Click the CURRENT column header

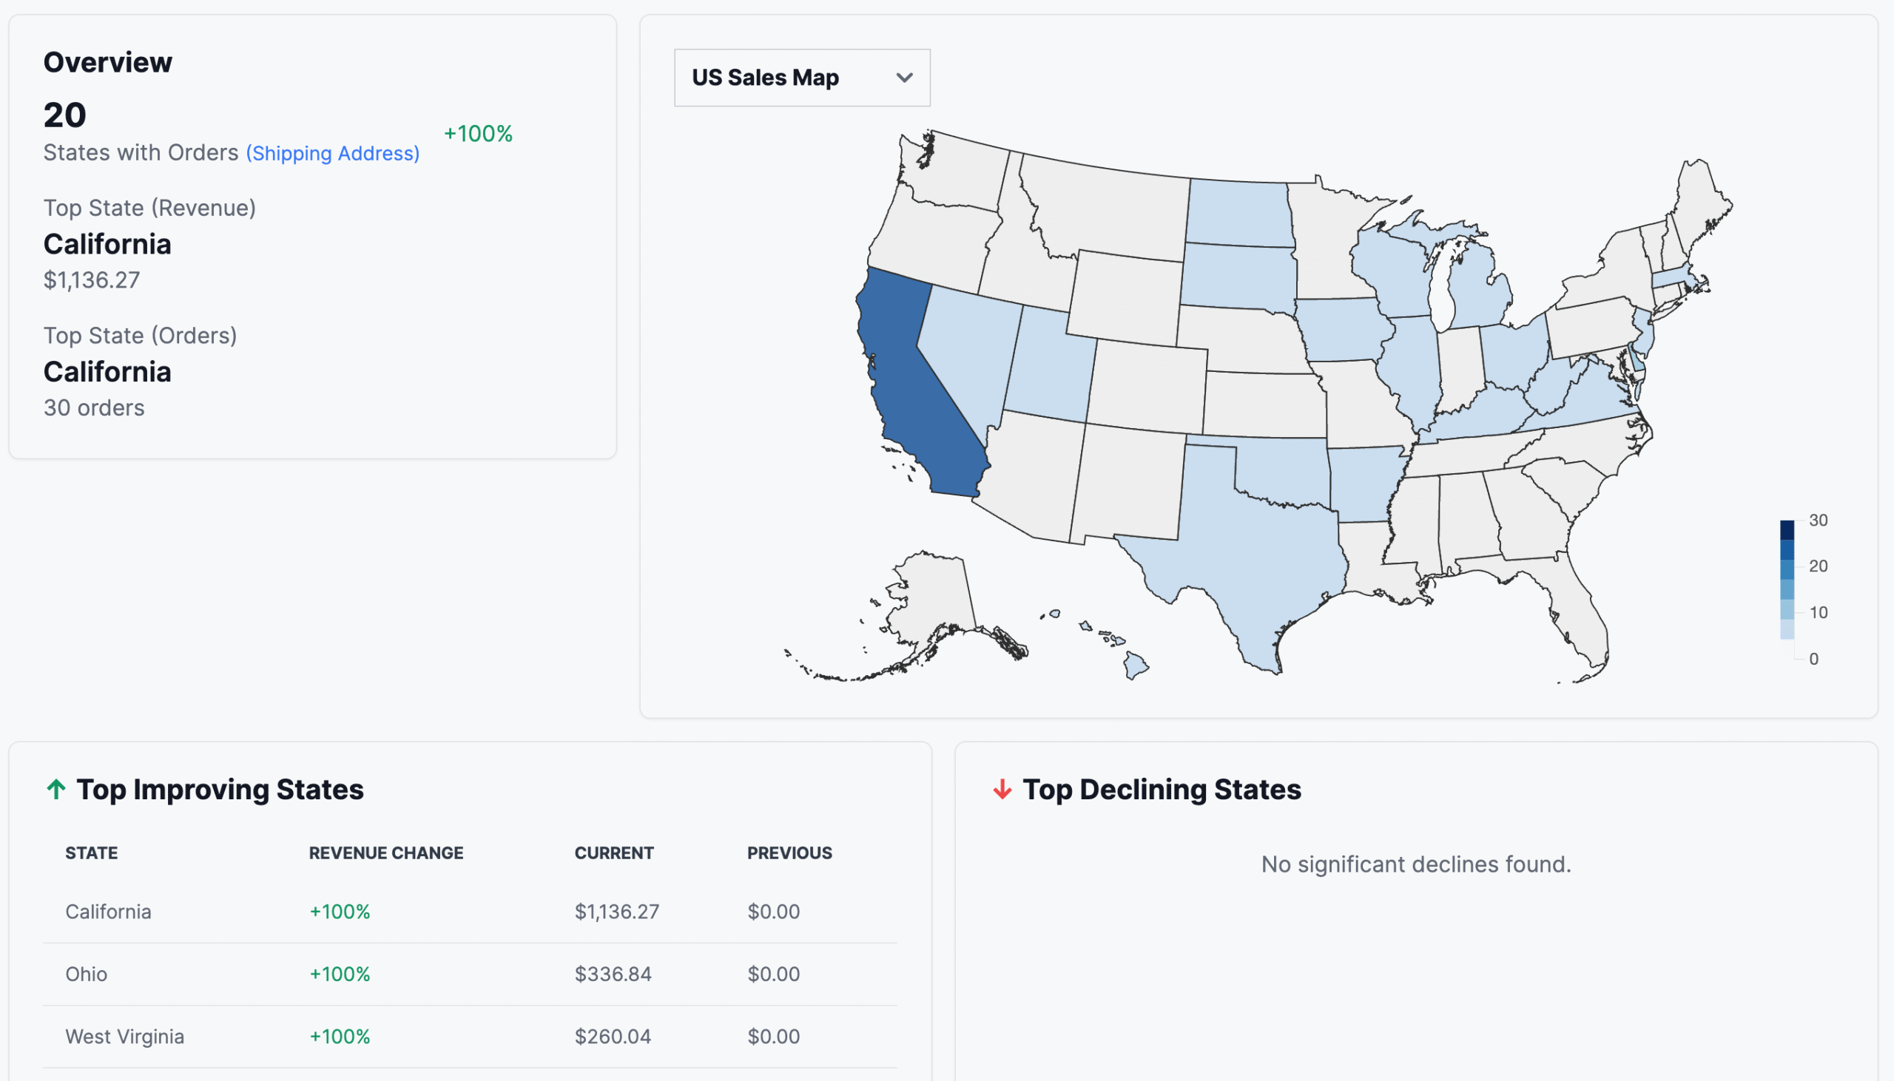(613, 853)
